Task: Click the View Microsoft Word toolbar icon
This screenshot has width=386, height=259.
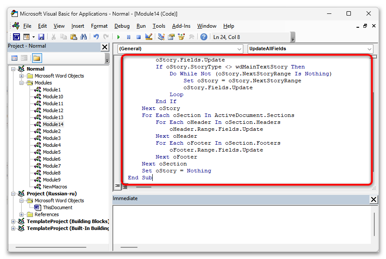Action: coord(16,37)
